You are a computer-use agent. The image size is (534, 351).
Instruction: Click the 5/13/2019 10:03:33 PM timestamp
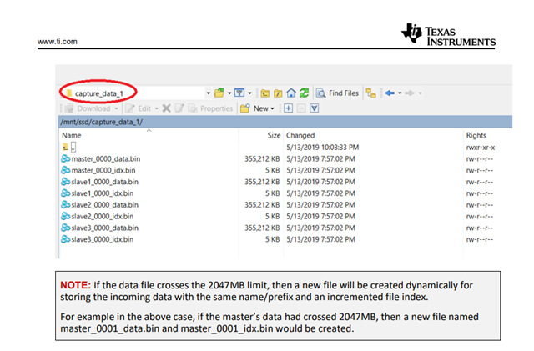click(323, 147)
